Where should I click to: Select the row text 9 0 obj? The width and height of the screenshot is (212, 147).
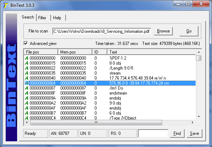click(x=115, y=103)
